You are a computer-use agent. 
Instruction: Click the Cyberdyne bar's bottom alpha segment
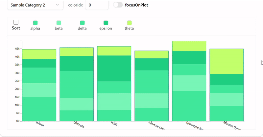tap(189, 106)
